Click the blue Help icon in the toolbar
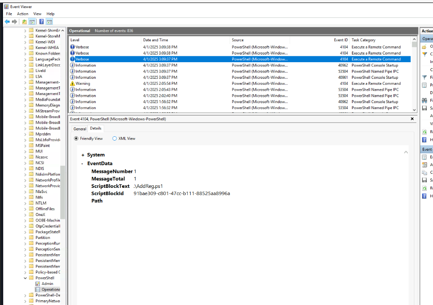The image size is (433, 305). [x=41, y=22]
